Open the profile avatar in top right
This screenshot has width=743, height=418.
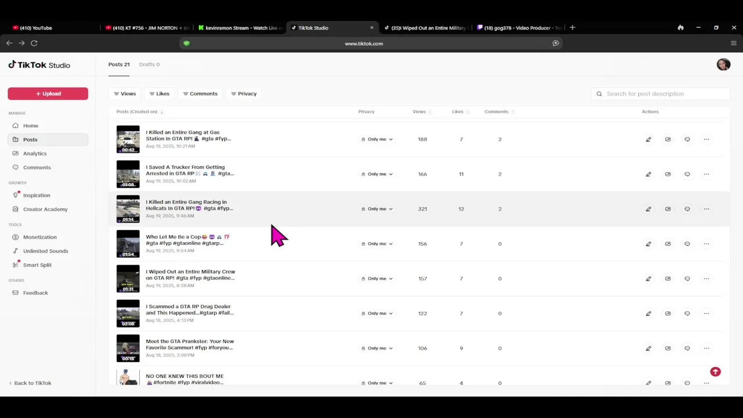click(x=723, y=64)
